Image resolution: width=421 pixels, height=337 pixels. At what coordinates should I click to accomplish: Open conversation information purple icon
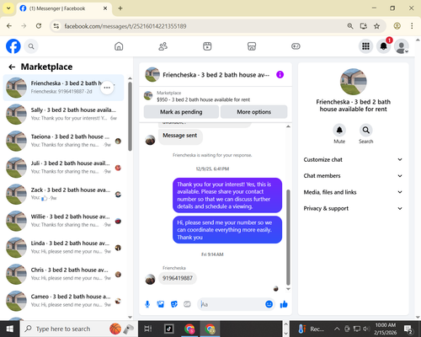(x=280, y=75)
